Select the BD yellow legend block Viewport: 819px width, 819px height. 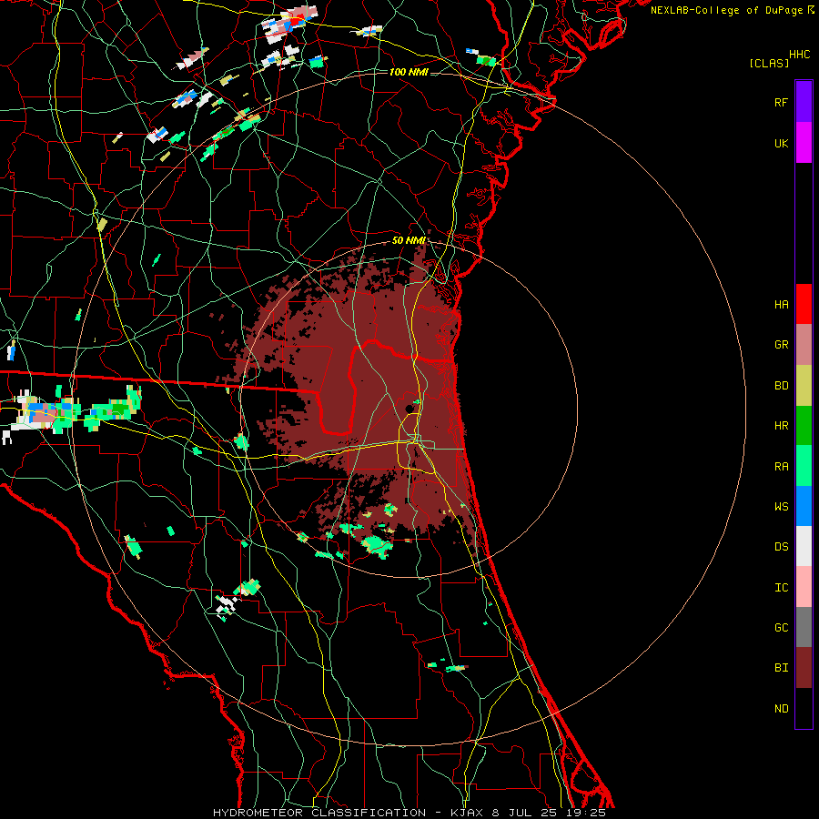pos(804,386)
